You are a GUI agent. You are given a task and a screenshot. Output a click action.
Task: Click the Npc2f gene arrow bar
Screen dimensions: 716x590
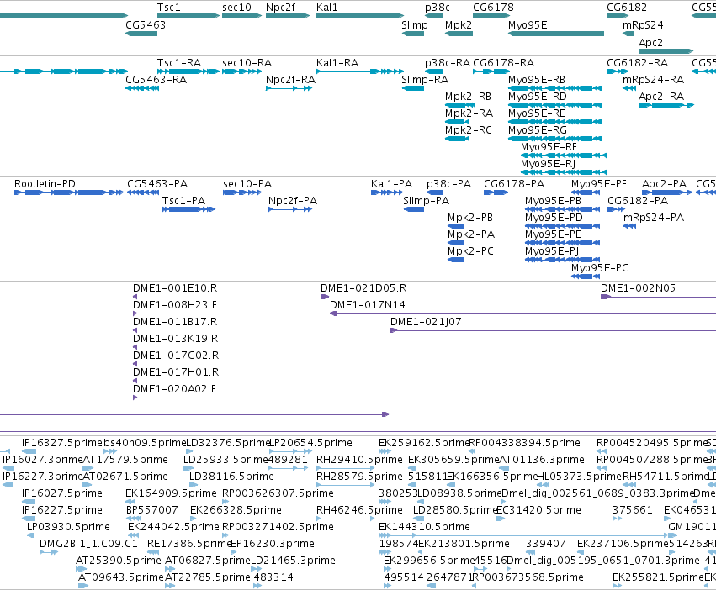pos(288,17)
